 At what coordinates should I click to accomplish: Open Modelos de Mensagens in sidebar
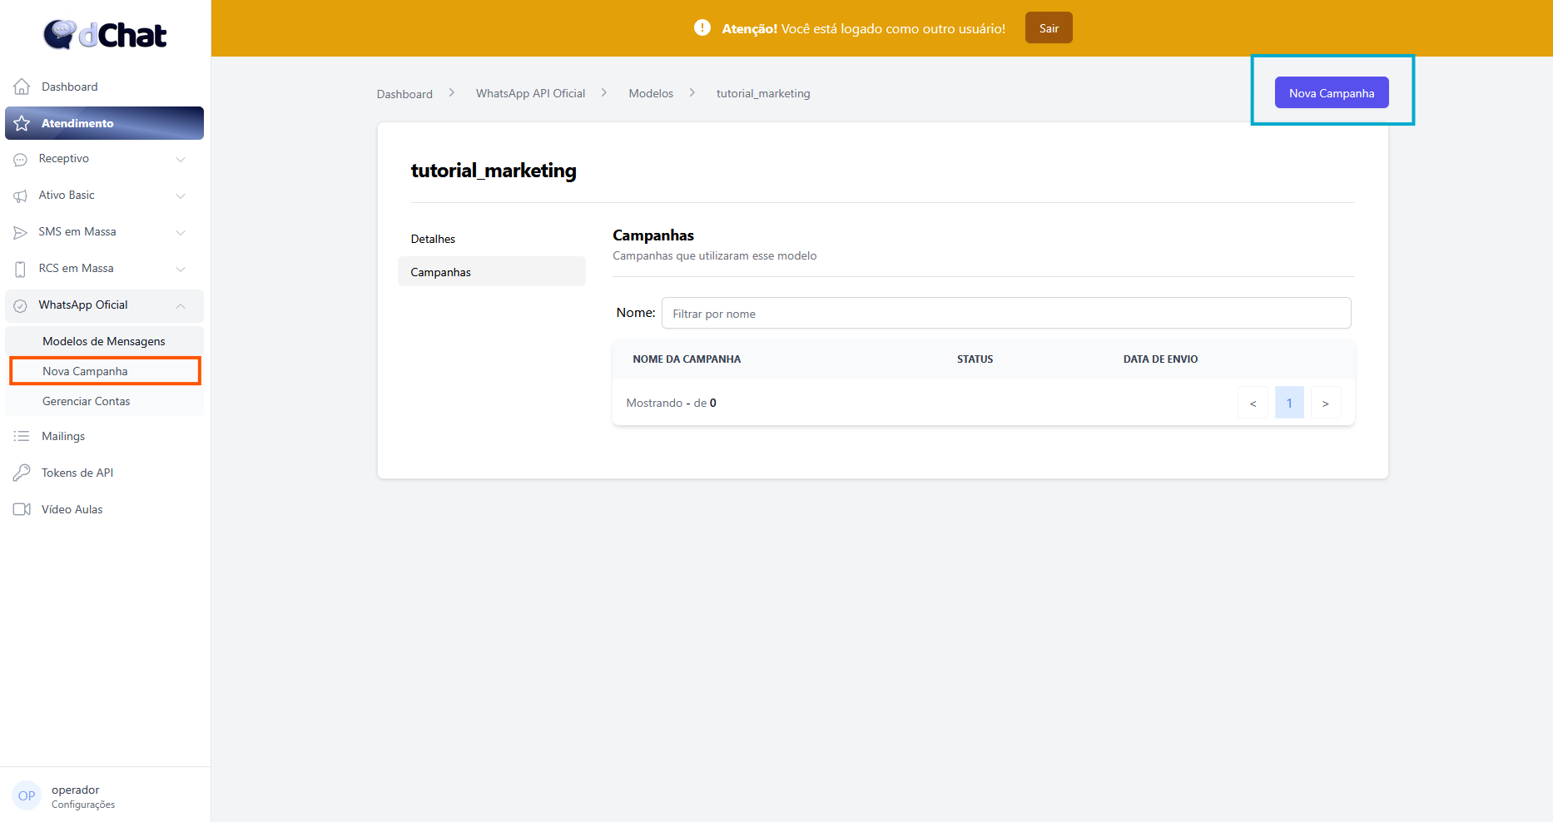104,341
